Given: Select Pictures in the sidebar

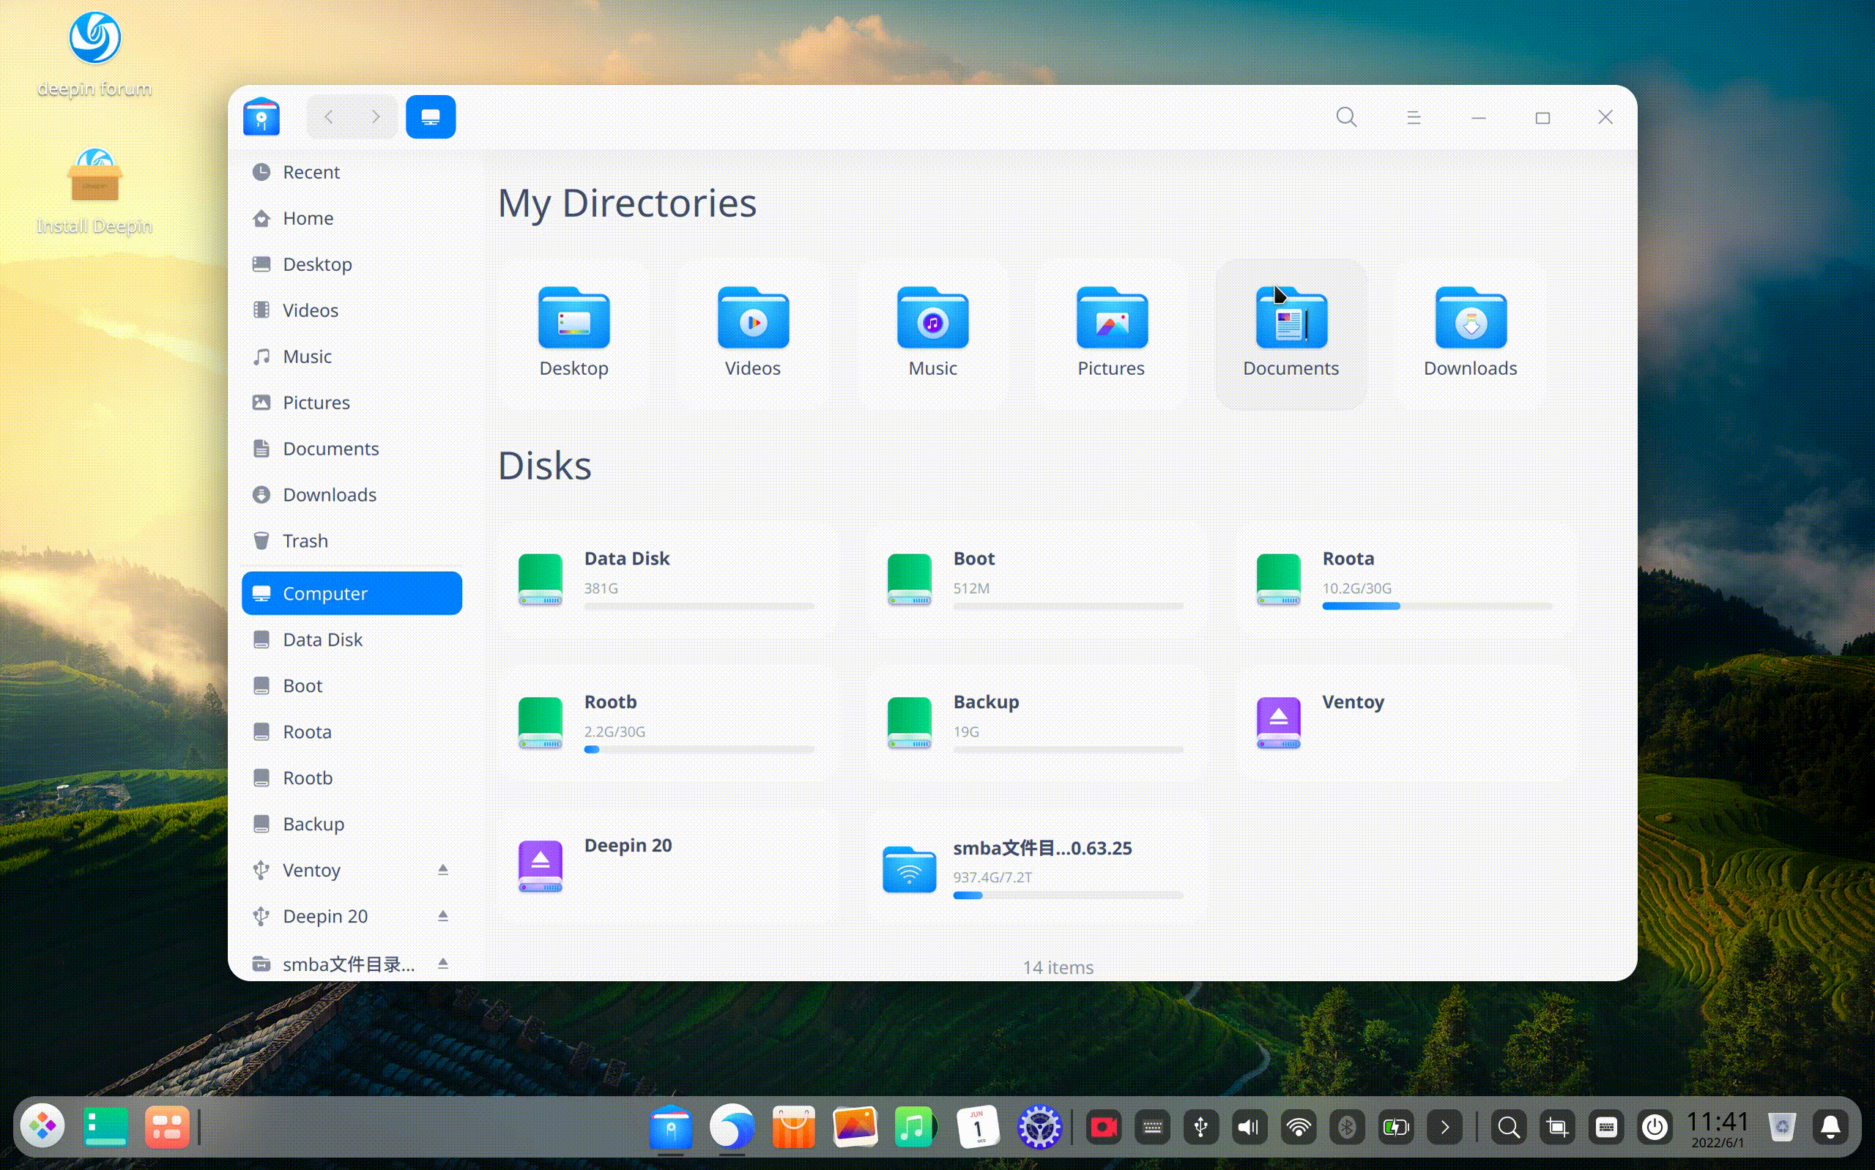Looking at the screenshot, I should [352, 403].
